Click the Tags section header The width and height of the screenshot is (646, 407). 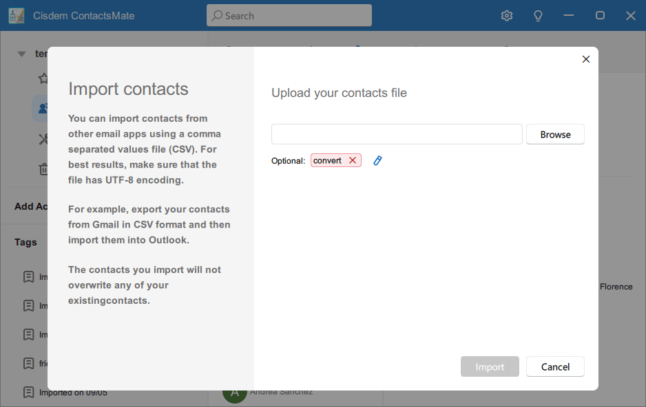26,242
